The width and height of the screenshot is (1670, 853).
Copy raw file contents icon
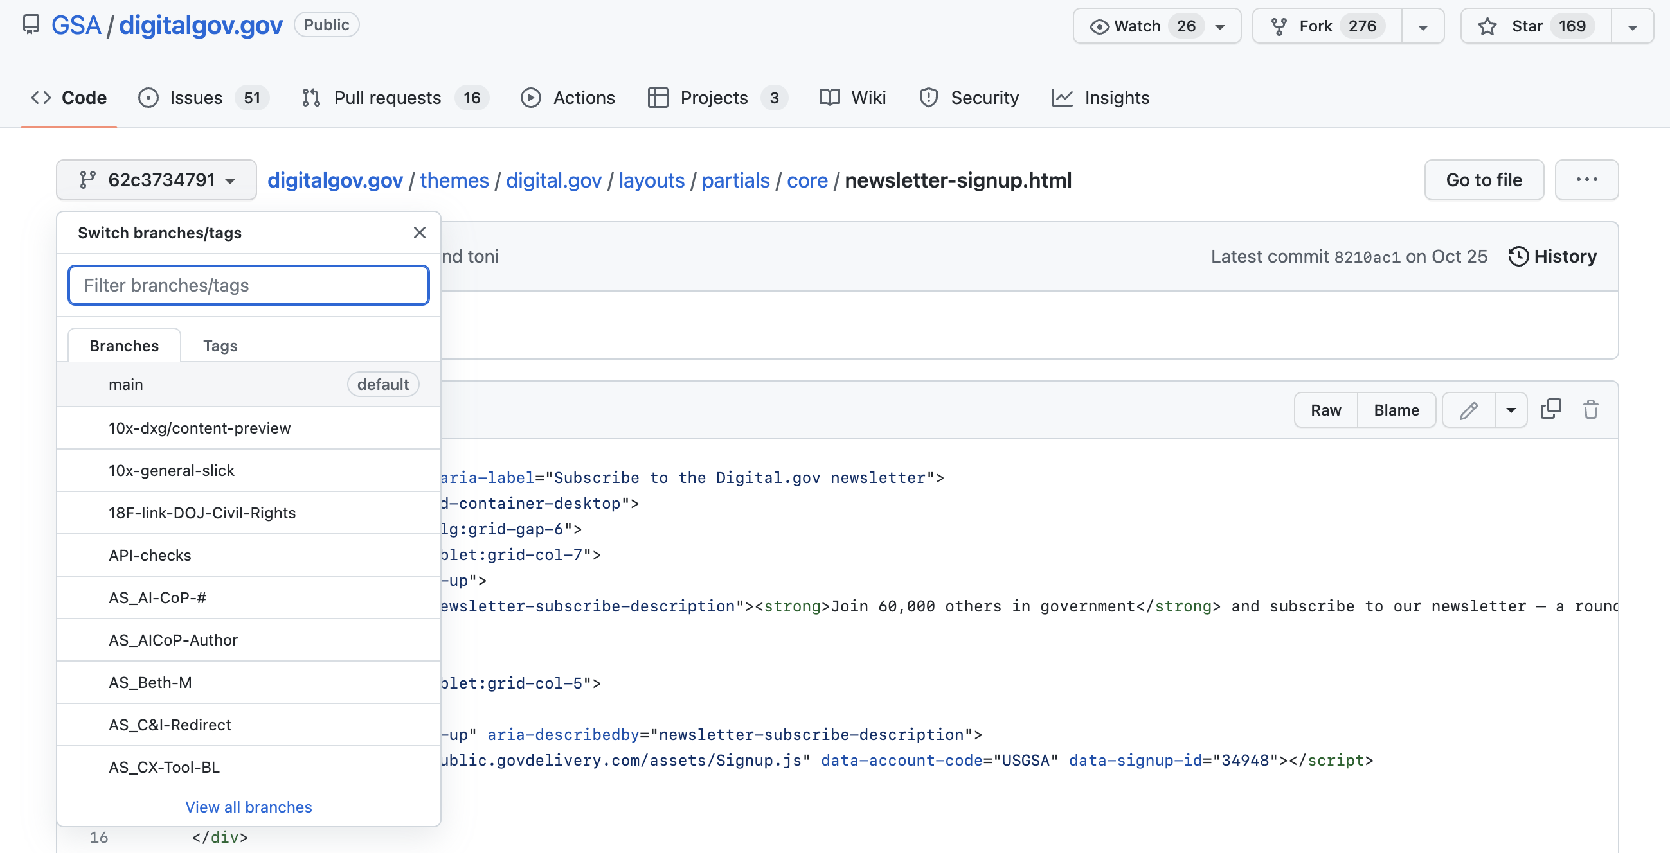pos(1550,409)
